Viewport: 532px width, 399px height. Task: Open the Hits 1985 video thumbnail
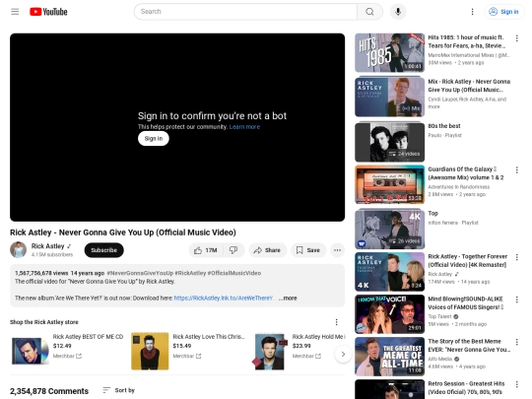(389, 52)
